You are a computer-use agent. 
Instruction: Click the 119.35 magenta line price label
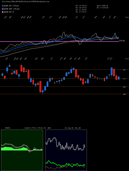pyautogui.click(x=122, y=41)
